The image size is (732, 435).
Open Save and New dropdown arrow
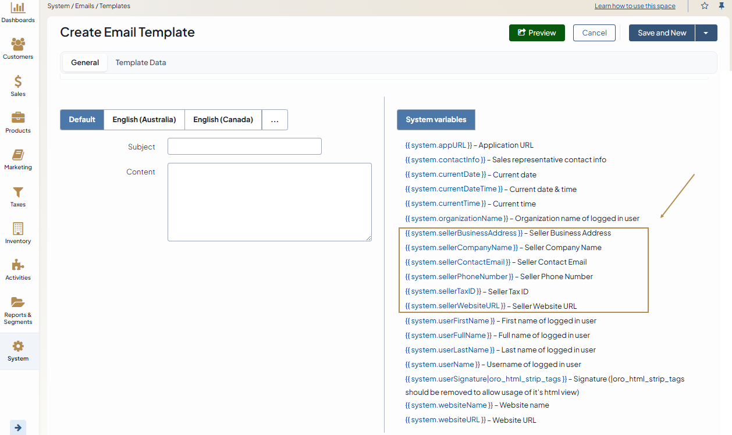[x=706, y=33]
